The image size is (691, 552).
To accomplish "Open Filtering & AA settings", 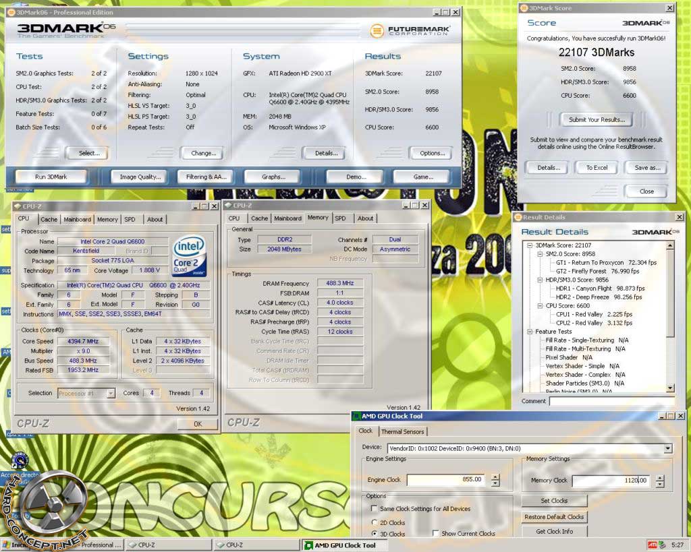I will (206, 177).
